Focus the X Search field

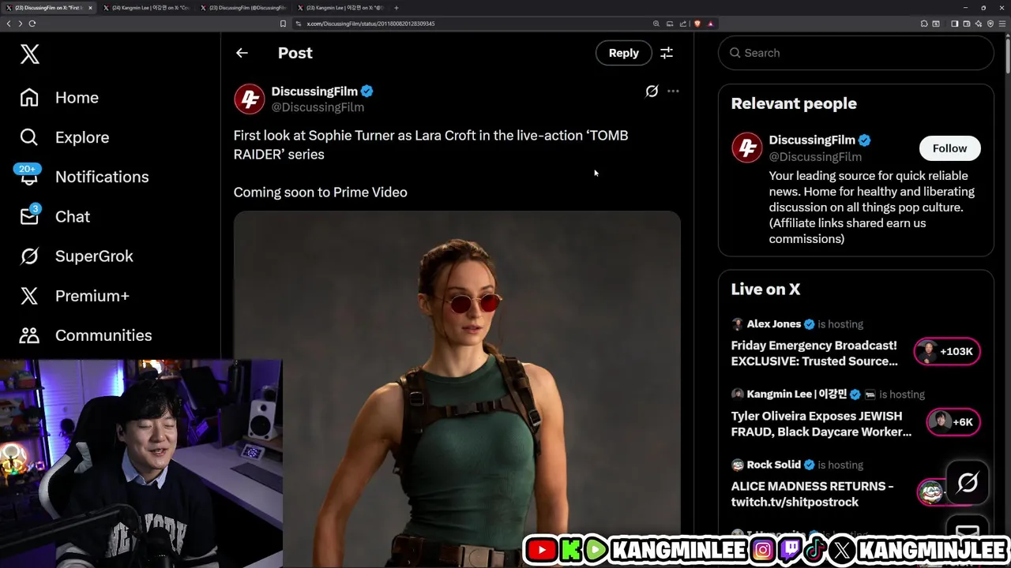(855, 53)
